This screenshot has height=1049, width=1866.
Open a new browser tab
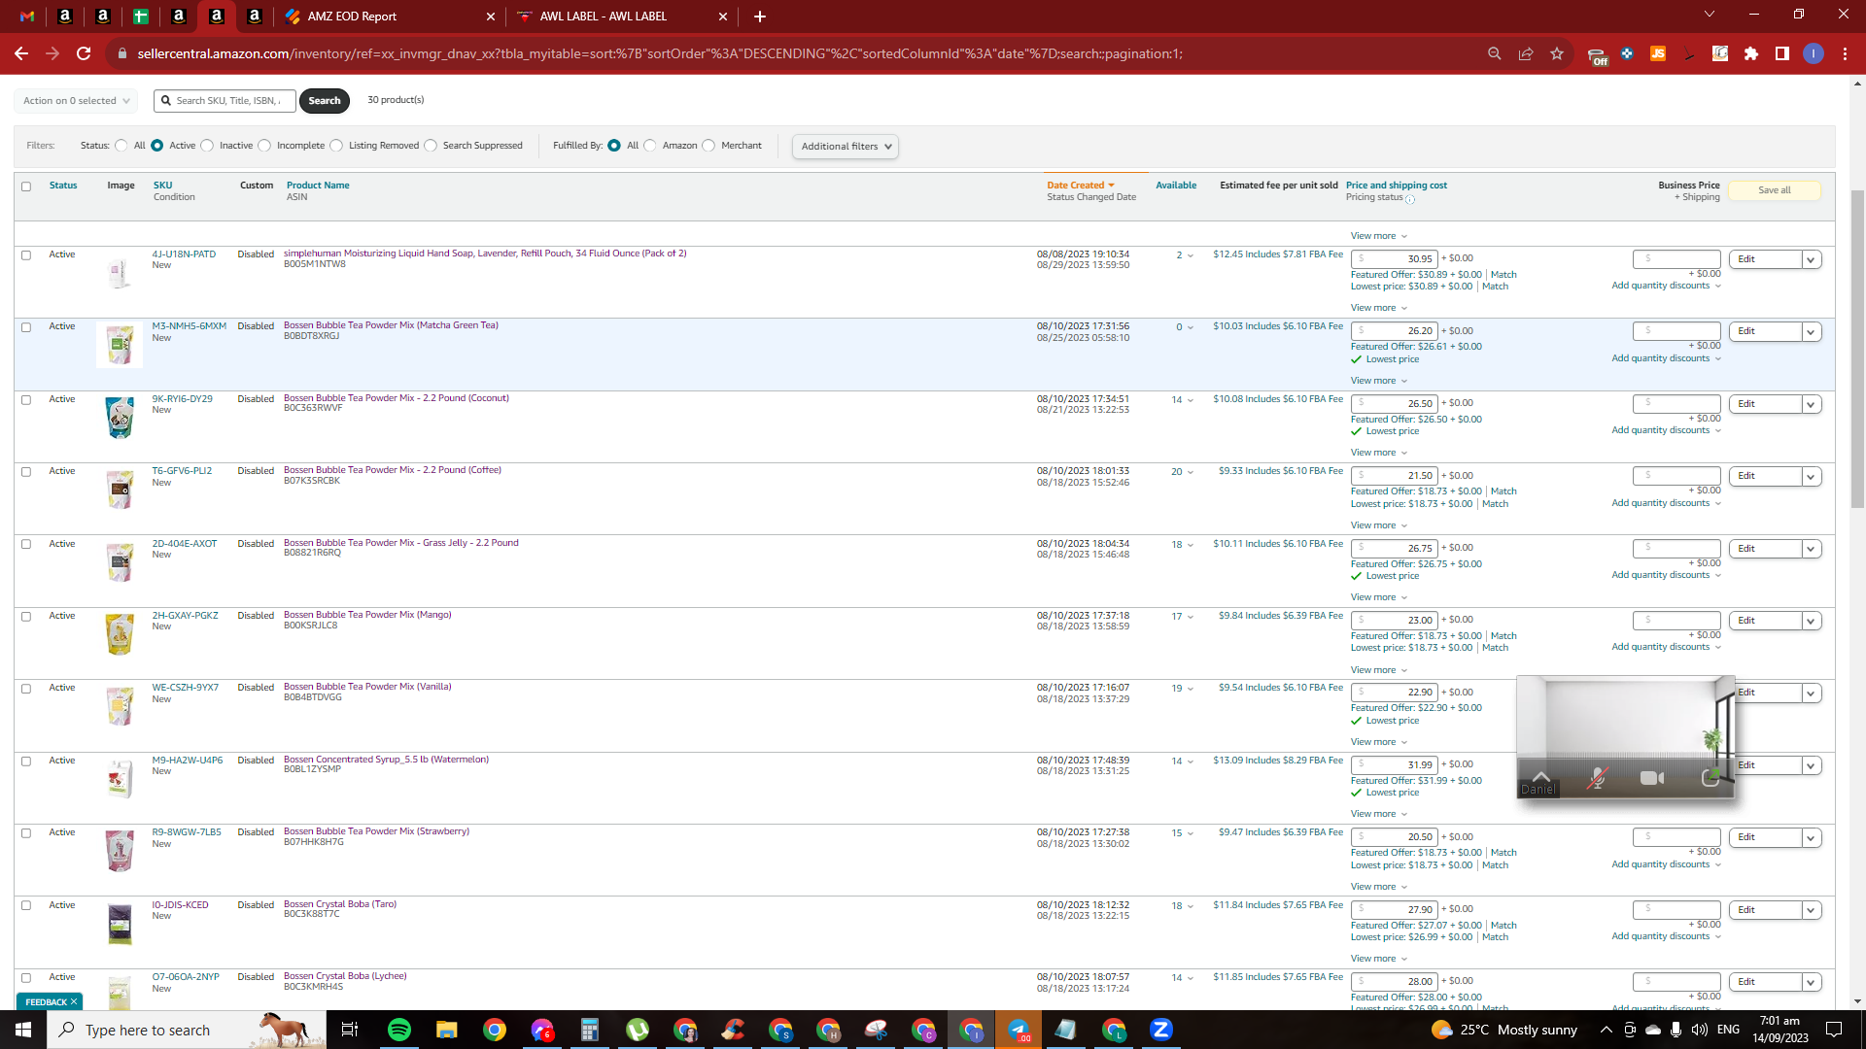point(760,17)
